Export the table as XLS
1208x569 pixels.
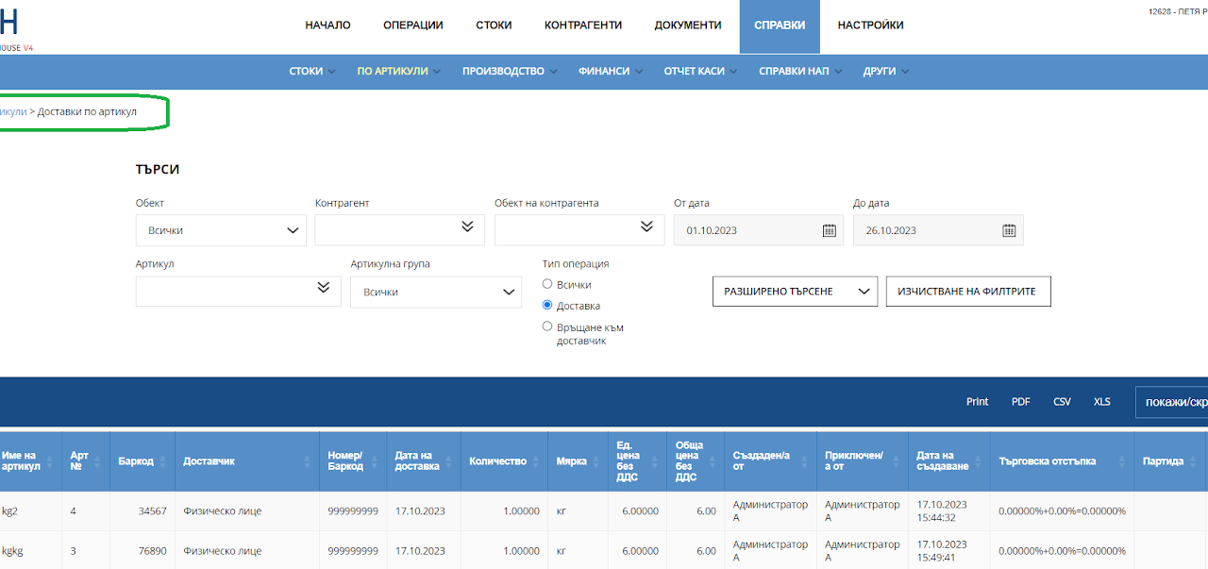(x=1102, y=401)
